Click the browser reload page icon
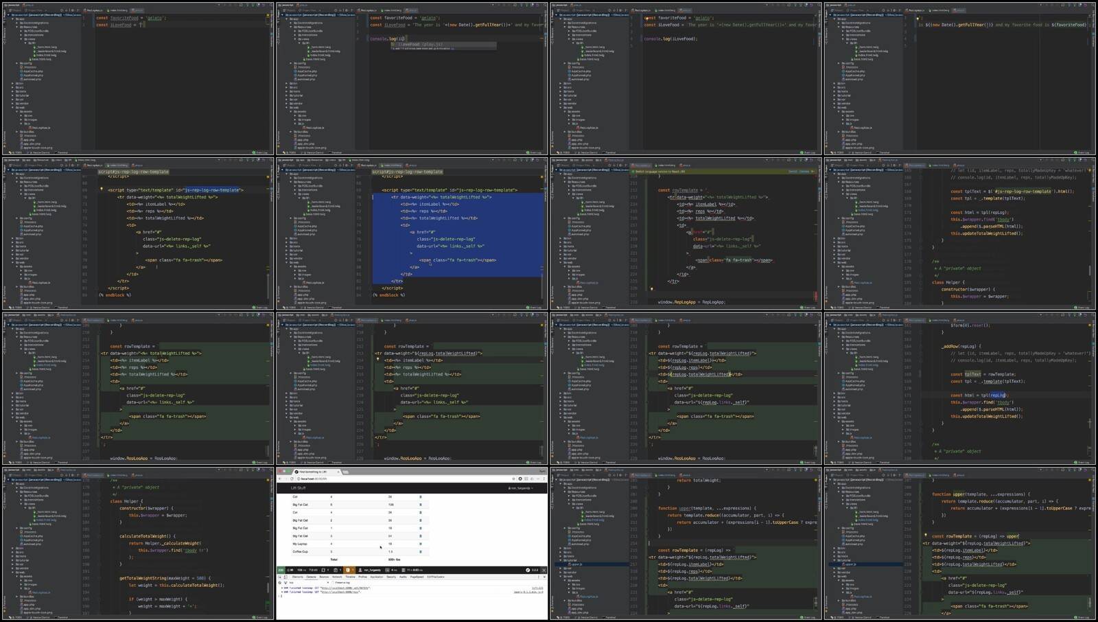 pyautogui.click(x=291, y=479)
